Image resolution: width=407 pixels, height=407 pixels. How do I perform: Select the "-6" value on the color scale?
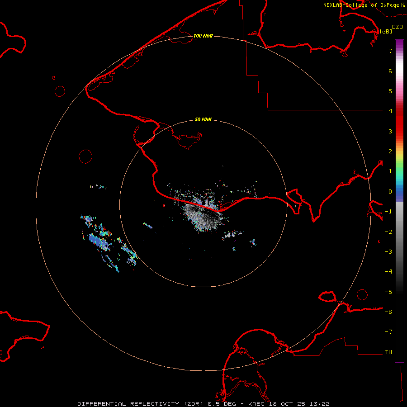[388, 312]
